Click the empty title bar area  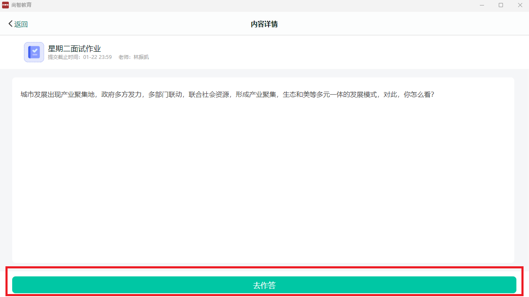point(252,5)
